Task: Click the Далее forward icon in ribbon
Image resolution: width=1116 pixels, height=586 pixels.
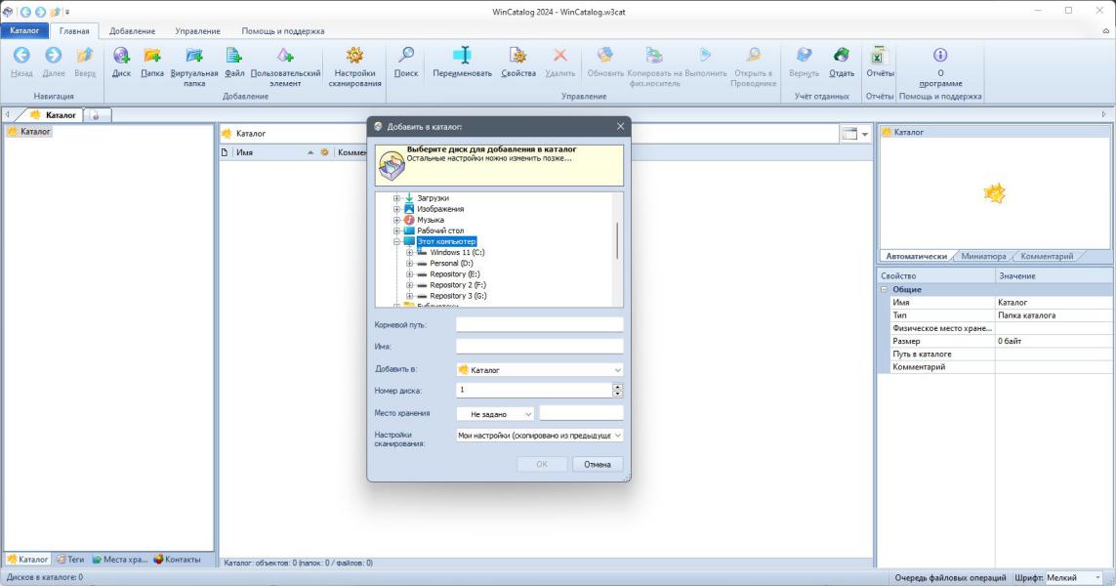Action: pyautogui.click(x=54, y=55)
